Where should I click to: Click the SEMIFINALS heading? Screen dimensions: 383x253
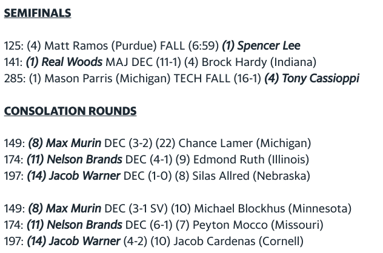38,13
